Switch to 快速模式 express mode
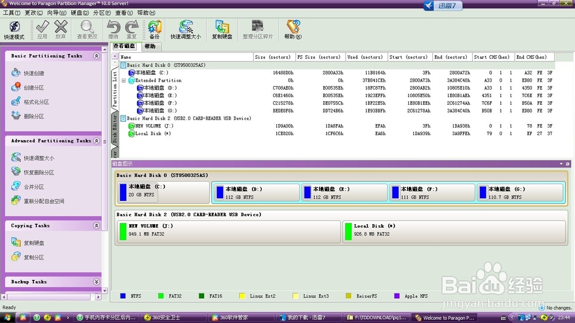 [x=14, y=30]
